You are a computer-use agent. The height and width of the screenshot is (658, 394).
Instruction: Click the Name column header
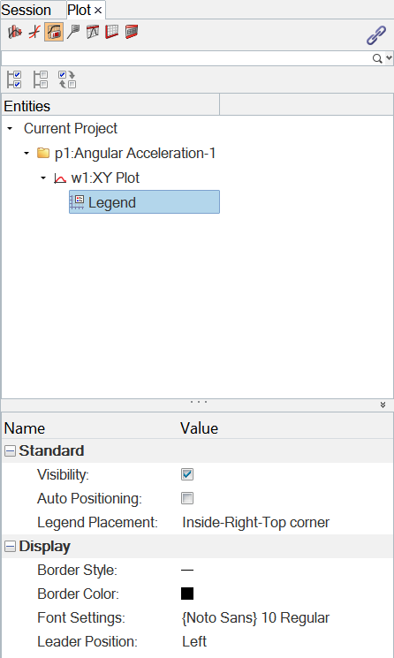(25, 428)
